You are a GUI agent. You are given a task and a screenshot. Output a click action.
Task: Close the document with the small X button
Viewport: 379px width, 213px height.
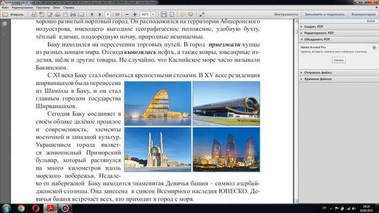click(376, 8)
